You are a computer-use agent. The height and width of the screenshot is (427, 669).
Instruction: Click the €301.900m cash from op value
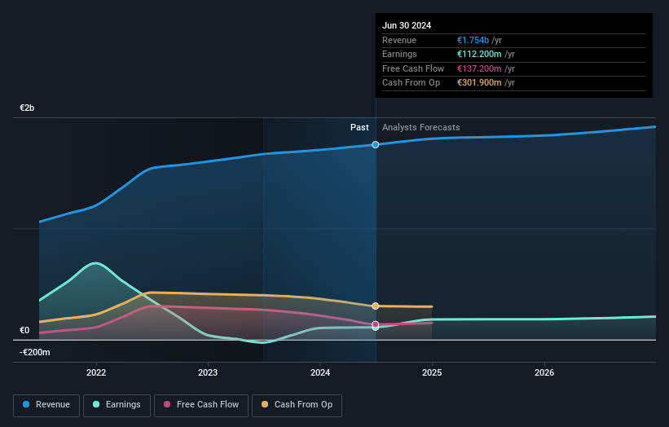click(479, 83)
